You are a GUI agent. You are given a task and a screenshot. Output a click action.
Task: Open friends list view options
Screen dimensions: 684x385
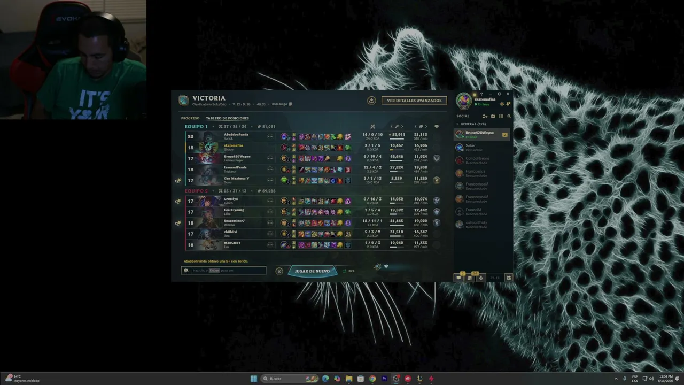(501, 116)
